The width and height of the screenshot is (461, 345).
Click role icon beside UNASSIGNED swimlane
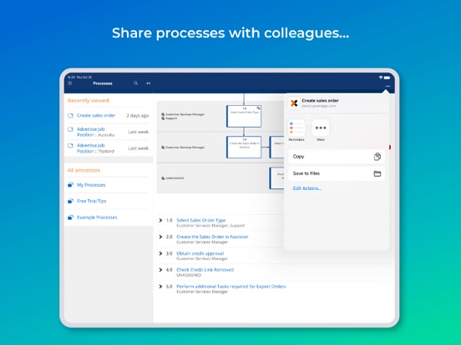163,178
